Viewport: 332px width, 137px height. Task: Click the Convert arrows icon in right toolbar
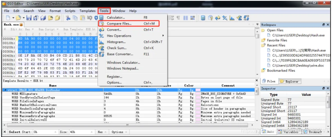218,18
